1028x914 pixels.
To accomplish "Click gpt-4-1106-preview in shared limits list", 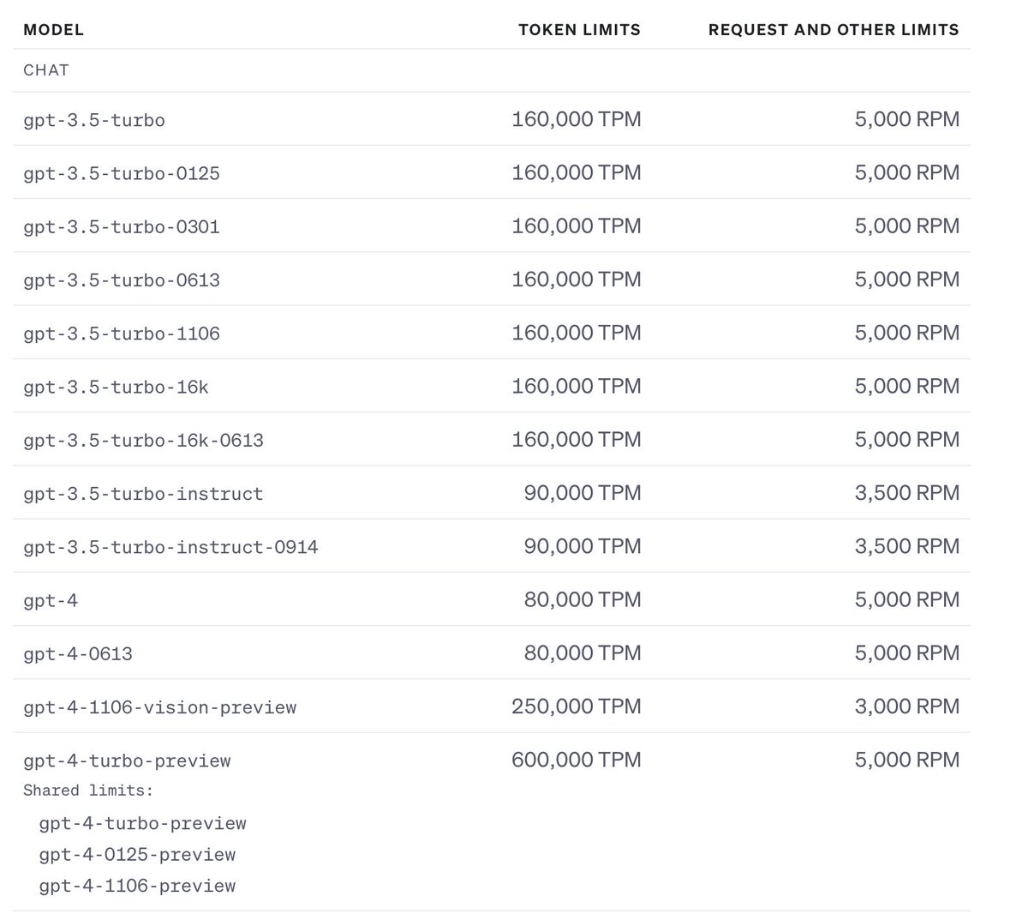I will coord(137,885).
